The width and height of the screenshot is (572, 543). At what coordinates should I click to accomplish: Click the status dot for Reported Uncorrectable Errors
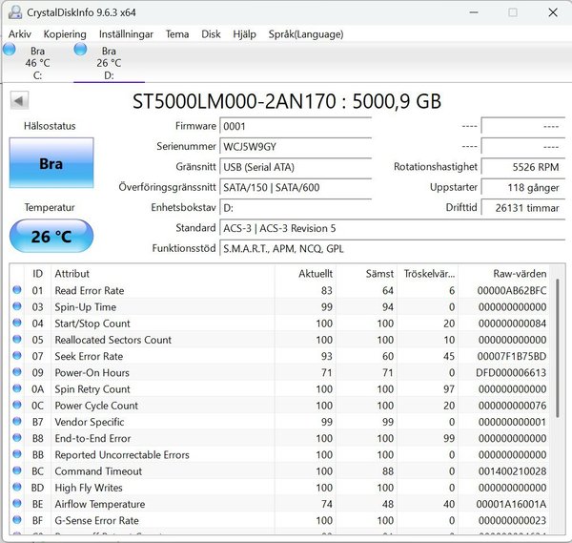(x=17, y=454)
